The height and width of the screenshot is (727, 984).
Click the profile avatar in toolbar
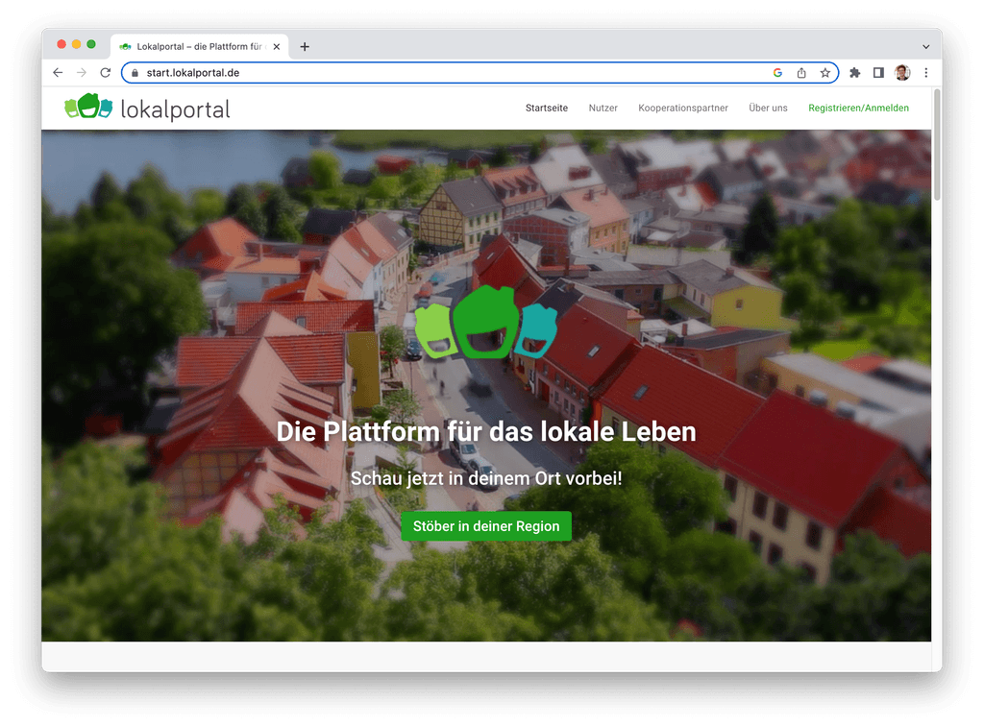click(x=902, y=73)
